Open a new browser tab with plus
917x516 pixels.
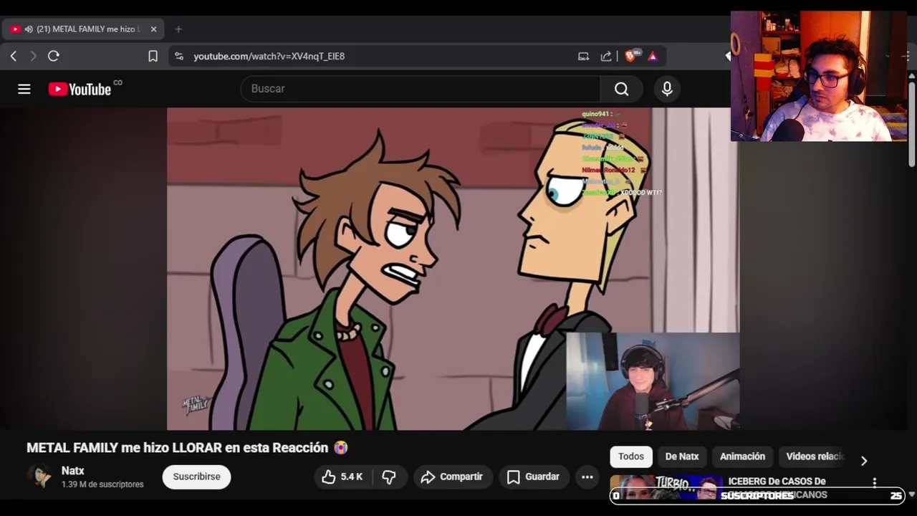pos(178,29)
